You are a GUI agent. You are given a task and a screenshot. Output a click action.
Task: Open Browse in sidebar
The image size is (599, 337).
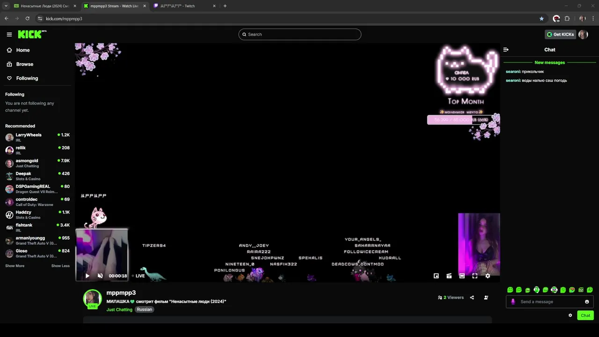(x=20, y=64)
